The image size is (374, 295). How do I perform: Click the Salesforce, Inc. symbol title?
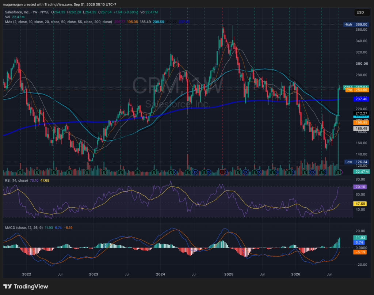tap(17, 12)
